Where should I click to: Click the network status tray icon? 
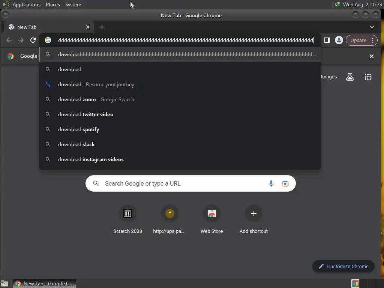coord(337,4)
